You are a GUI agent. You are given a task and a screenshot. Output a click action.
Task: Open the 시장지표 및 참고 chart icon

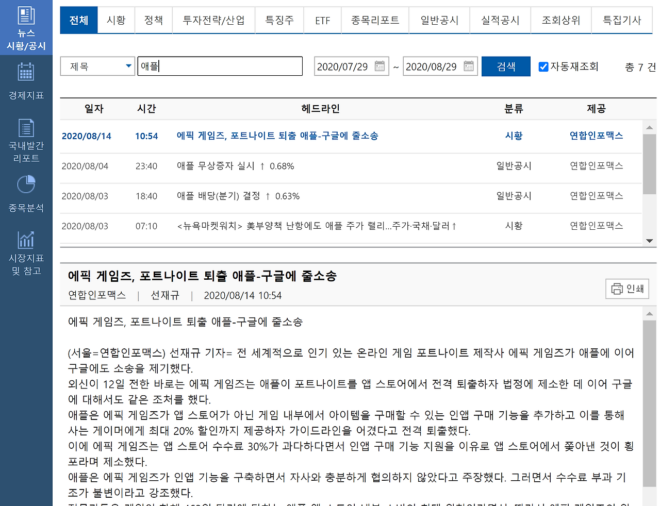pos(26,240)
